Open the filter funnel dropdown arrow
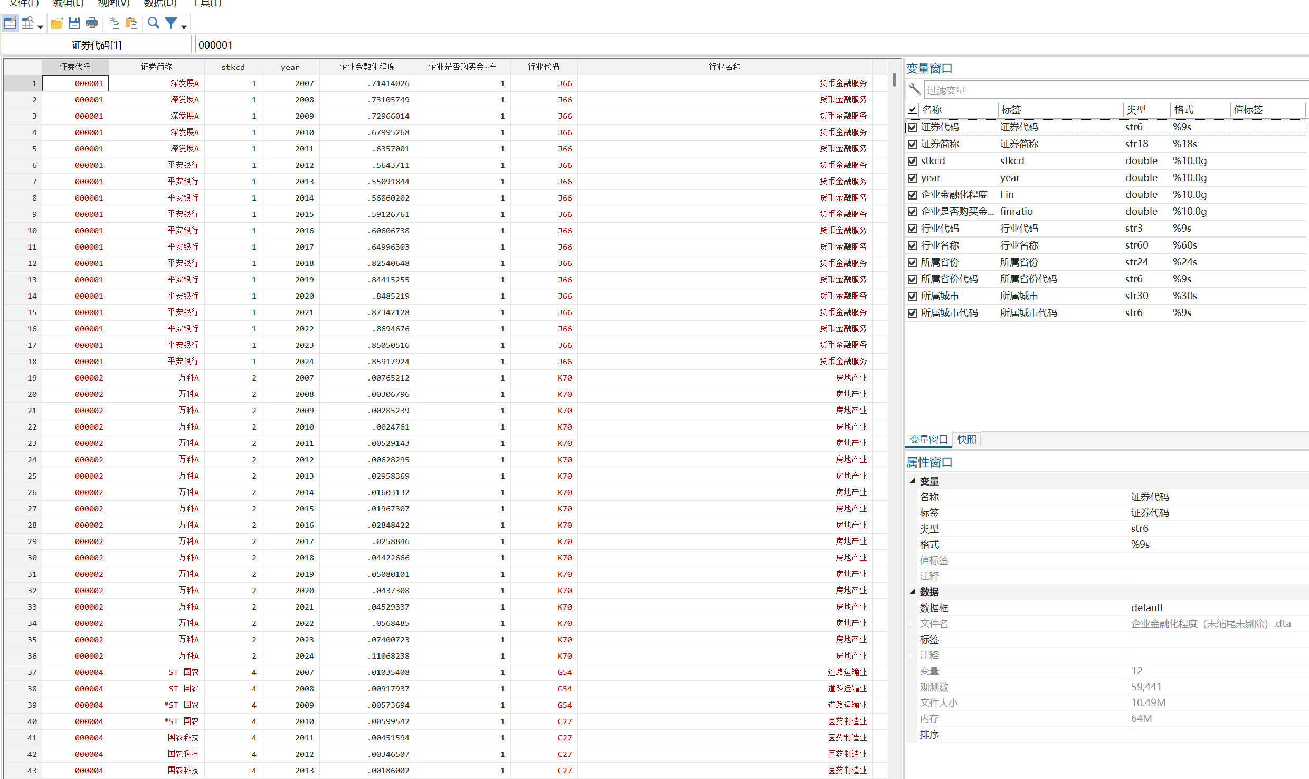 184,26
